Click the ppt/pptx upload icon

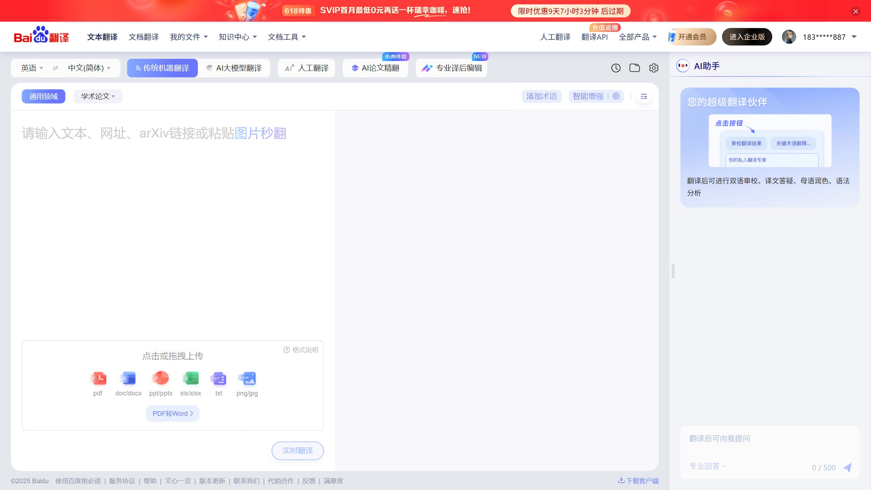click(160, 378)
